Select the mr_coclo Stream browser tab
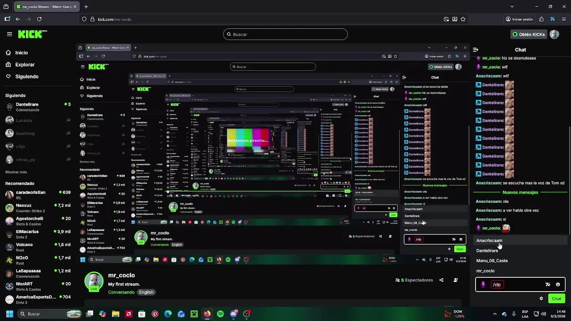This screenshot has height=321, width=571. click(46, 7)
